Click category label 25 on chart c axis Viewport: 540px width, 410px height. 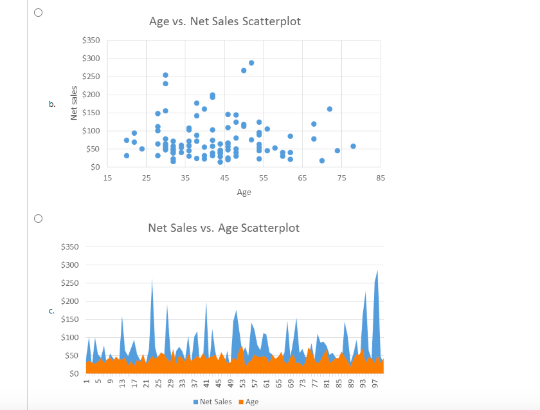(158, 384)
